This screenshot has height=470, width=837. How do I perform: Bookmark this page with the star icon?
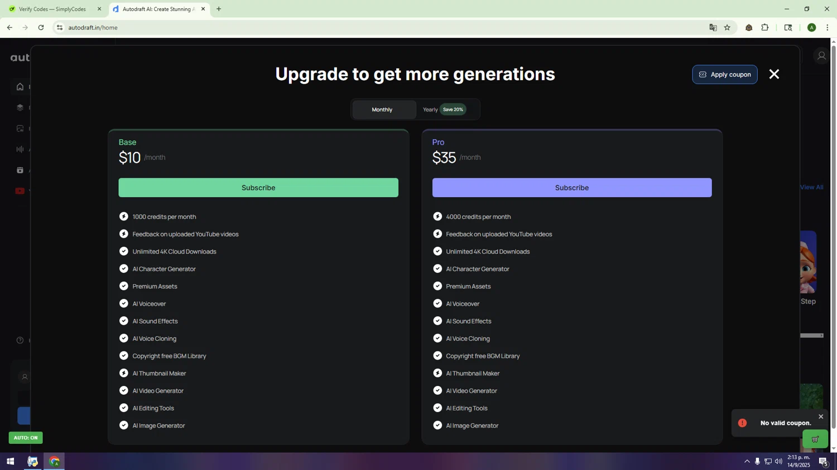tap(727, 27)
